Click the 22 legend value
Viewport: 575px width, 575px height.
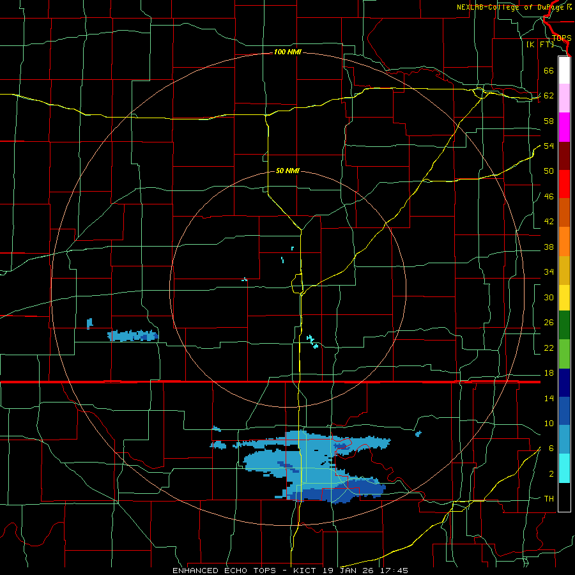pyautogui.click(x=549, y=348)
